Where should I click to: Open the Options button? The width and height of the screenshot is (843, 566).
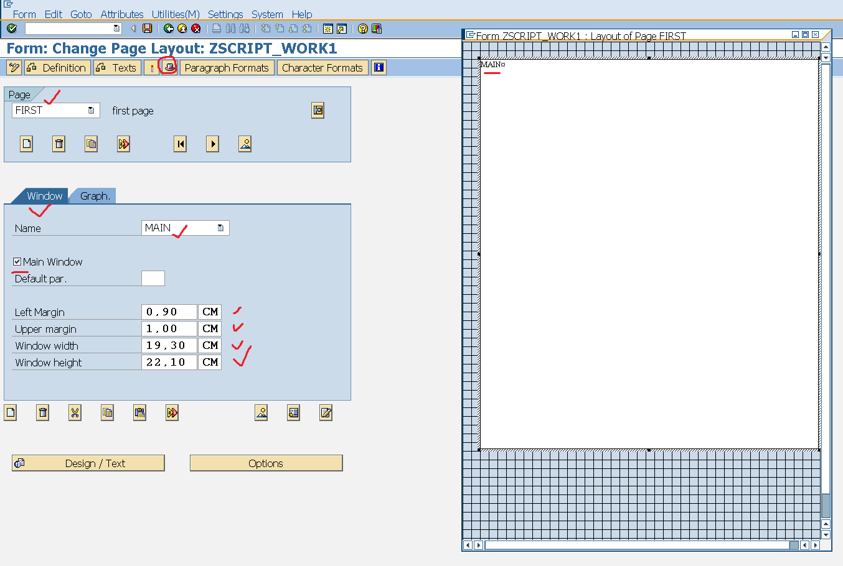pos(266,463)
